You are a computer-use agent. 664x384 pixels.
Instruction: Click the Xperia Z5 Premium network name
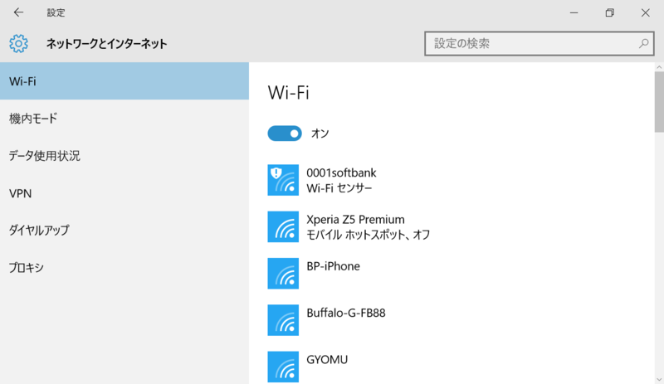point(355,219)
